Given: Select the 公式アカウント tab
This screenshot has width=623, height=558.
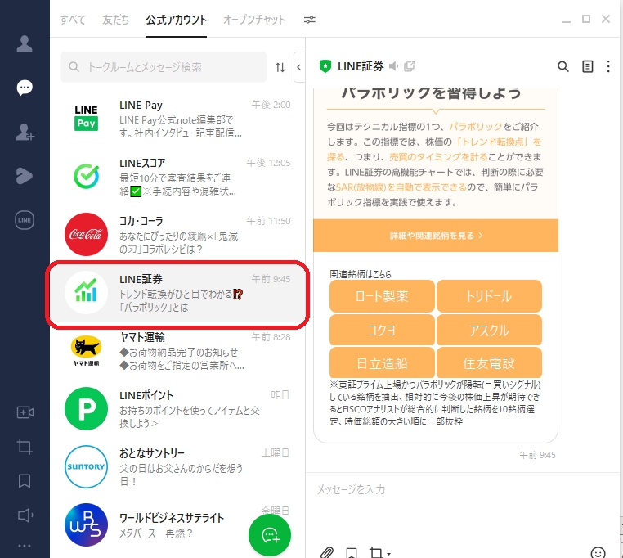Looking at the screenshot, I should point(176,20).
